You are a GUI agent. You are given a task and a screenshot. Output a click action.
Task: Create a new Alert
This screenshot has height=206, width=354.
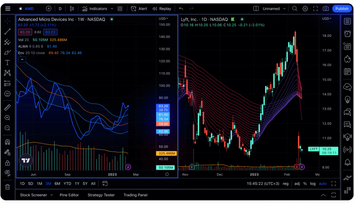tap(139, 9)
